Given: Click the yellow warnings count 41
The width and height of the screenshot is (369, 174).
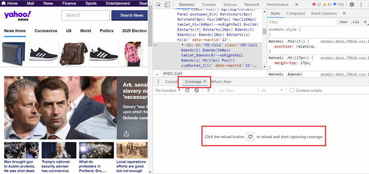Looking at the screenshot, I should click(327, 4).
